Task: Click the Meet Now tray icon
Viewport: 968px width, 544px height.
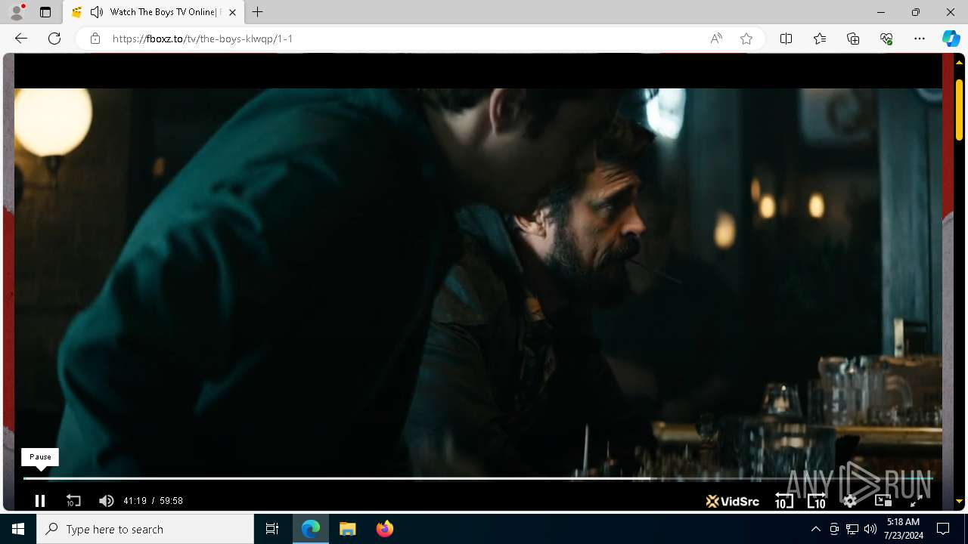Action: (x=834, y=529)
